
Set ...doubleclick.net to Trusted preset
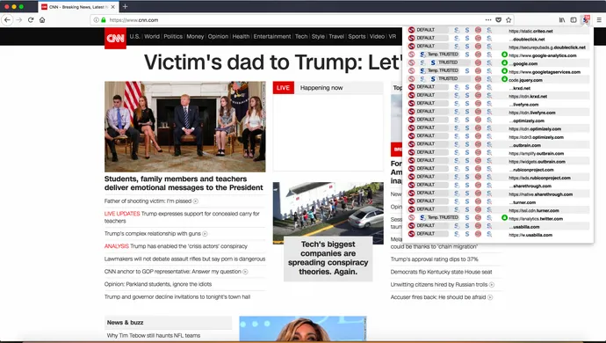[x=467, y=38]
